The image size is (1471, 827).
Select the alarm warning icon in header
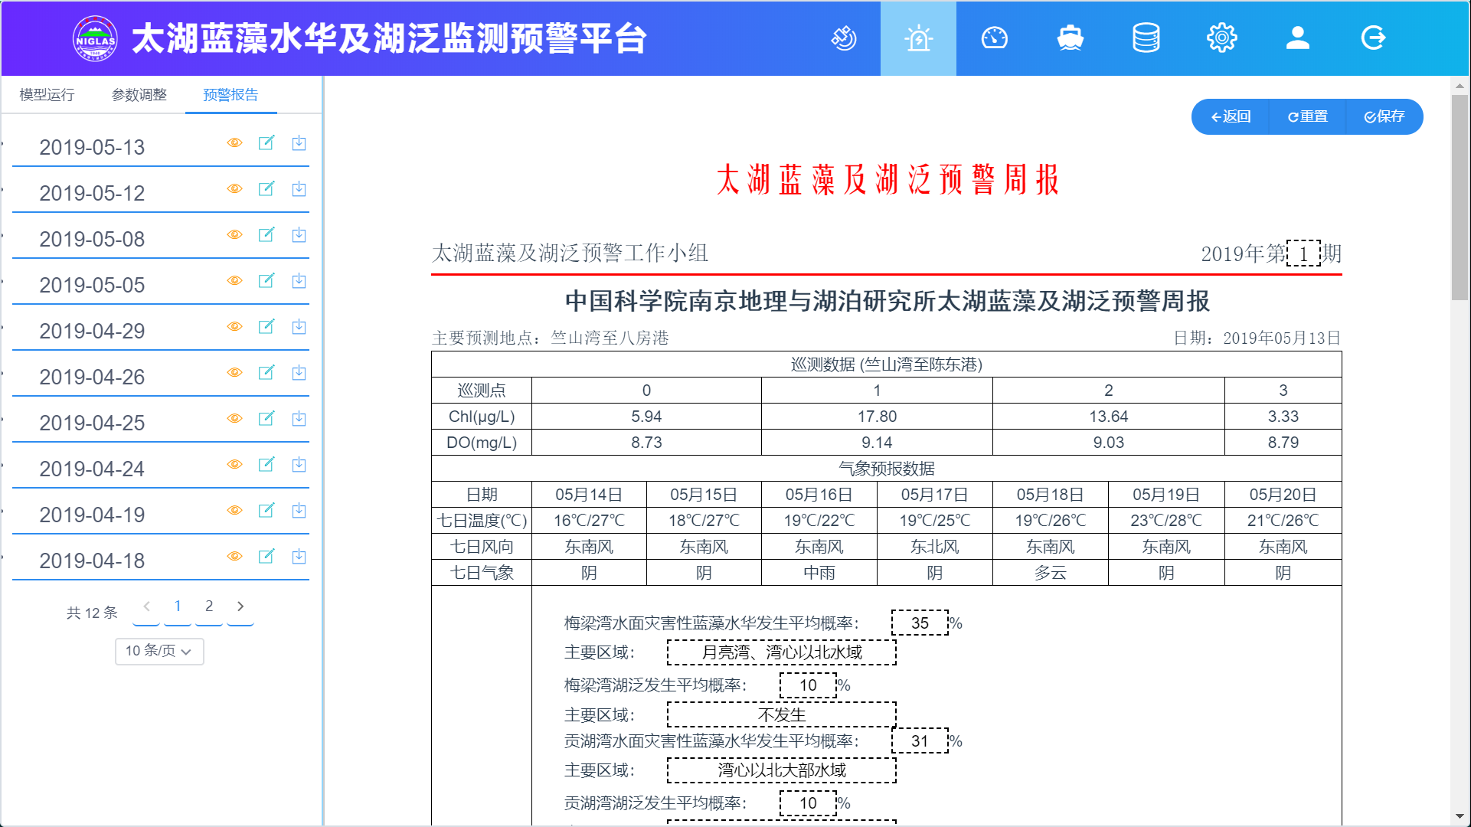(918, 38)
